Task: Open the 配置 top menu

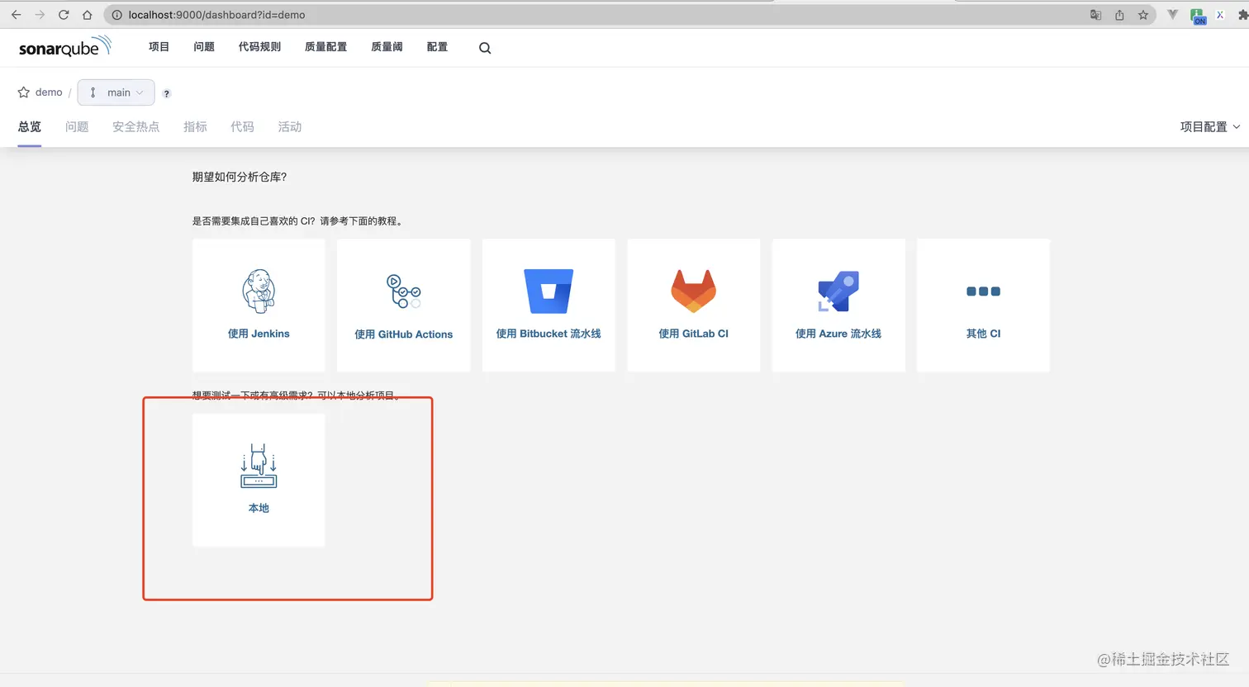Action: pos(437,47)
